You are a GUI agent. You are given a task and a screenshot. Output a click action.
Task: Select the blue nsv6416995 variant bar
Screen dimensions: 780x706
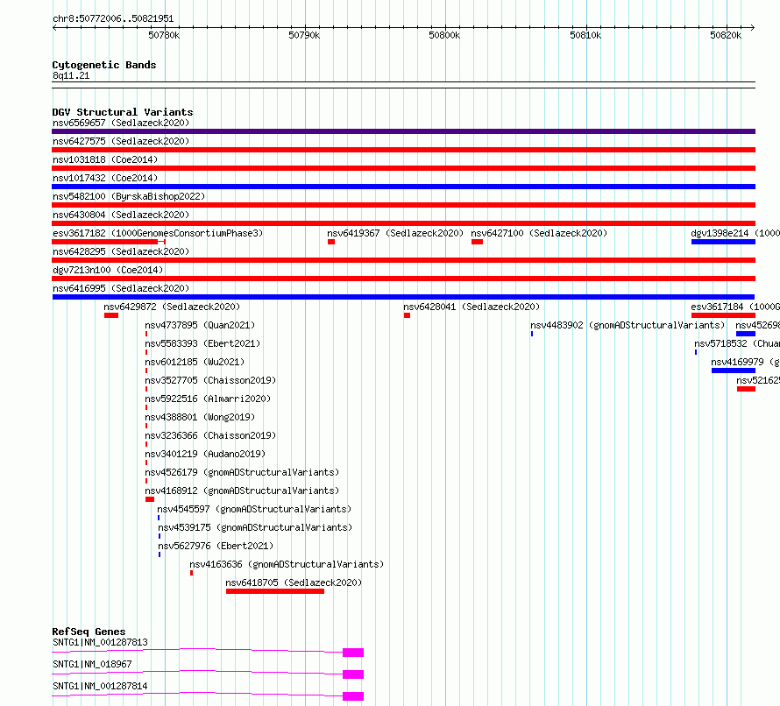click(x=403, y=297)
